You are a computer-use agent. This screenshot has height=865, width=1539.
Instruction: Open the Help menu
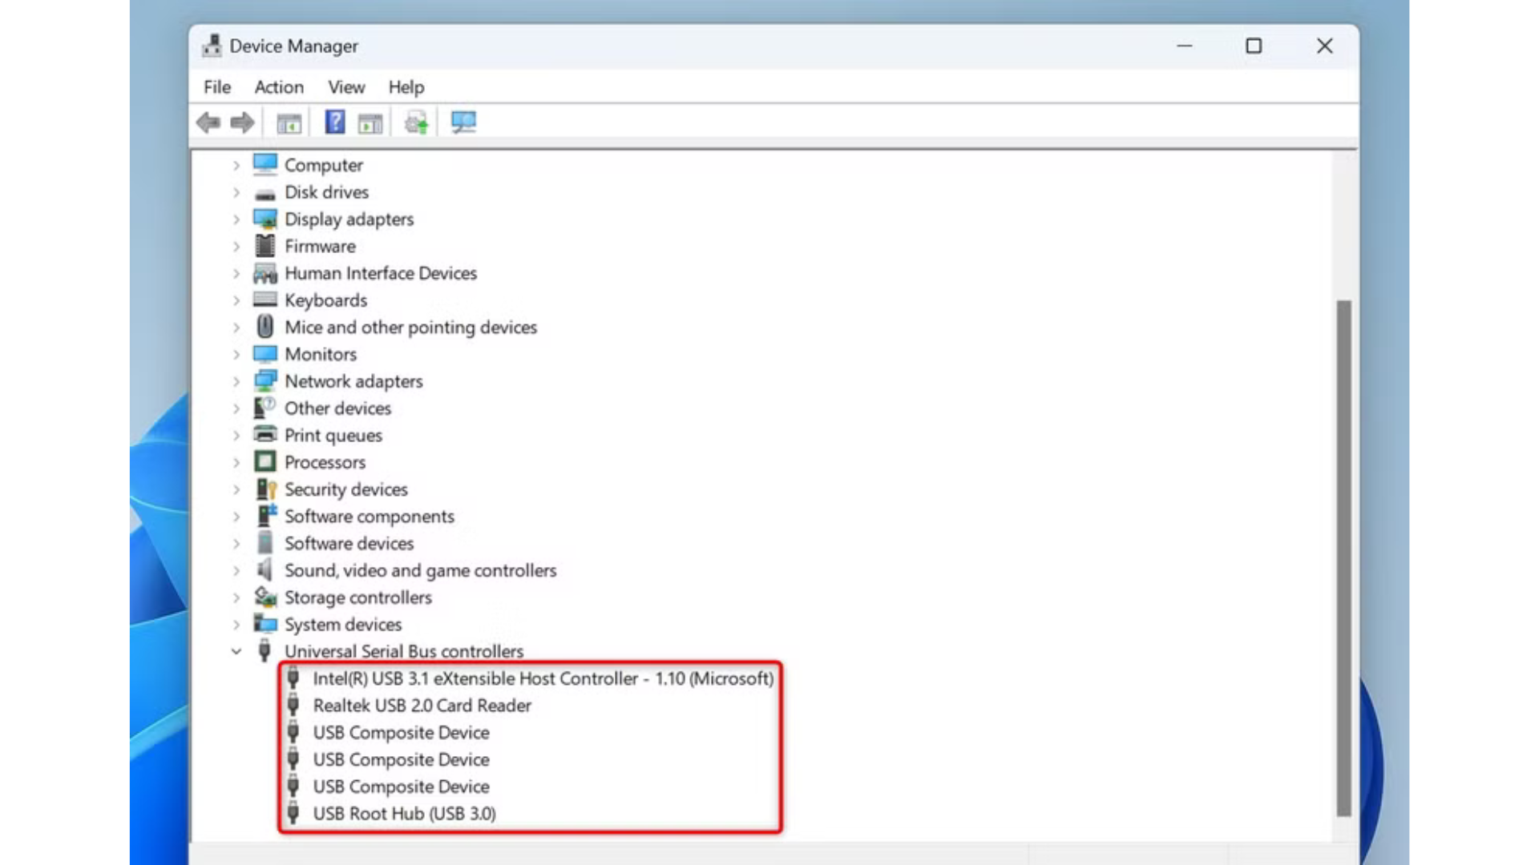[x=406, y=86]
